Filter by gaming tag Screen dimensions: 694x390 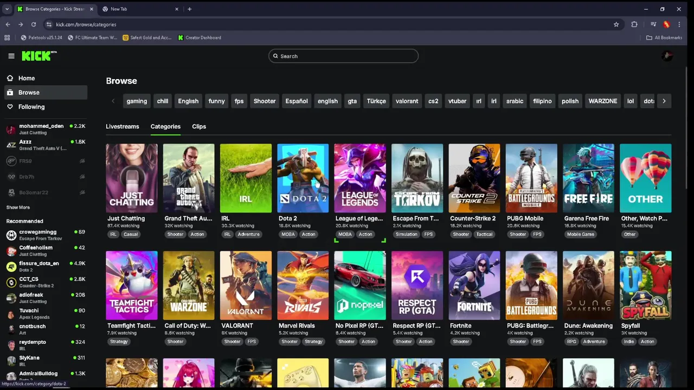point(137,101)
